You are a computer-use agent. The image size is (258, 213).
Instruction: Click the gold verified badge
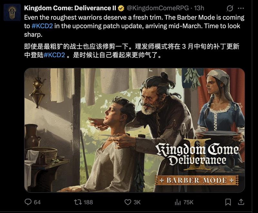121,8
